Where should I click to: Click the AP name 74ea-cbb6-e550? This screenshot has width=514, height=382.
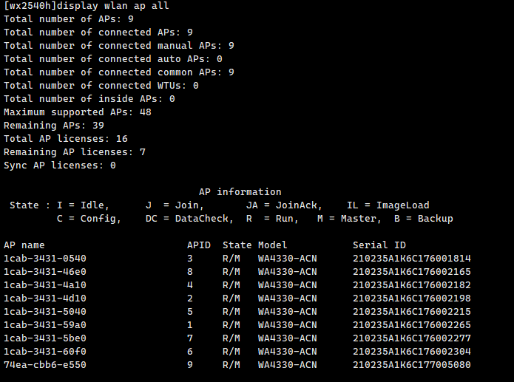click(x=45, y=365)
